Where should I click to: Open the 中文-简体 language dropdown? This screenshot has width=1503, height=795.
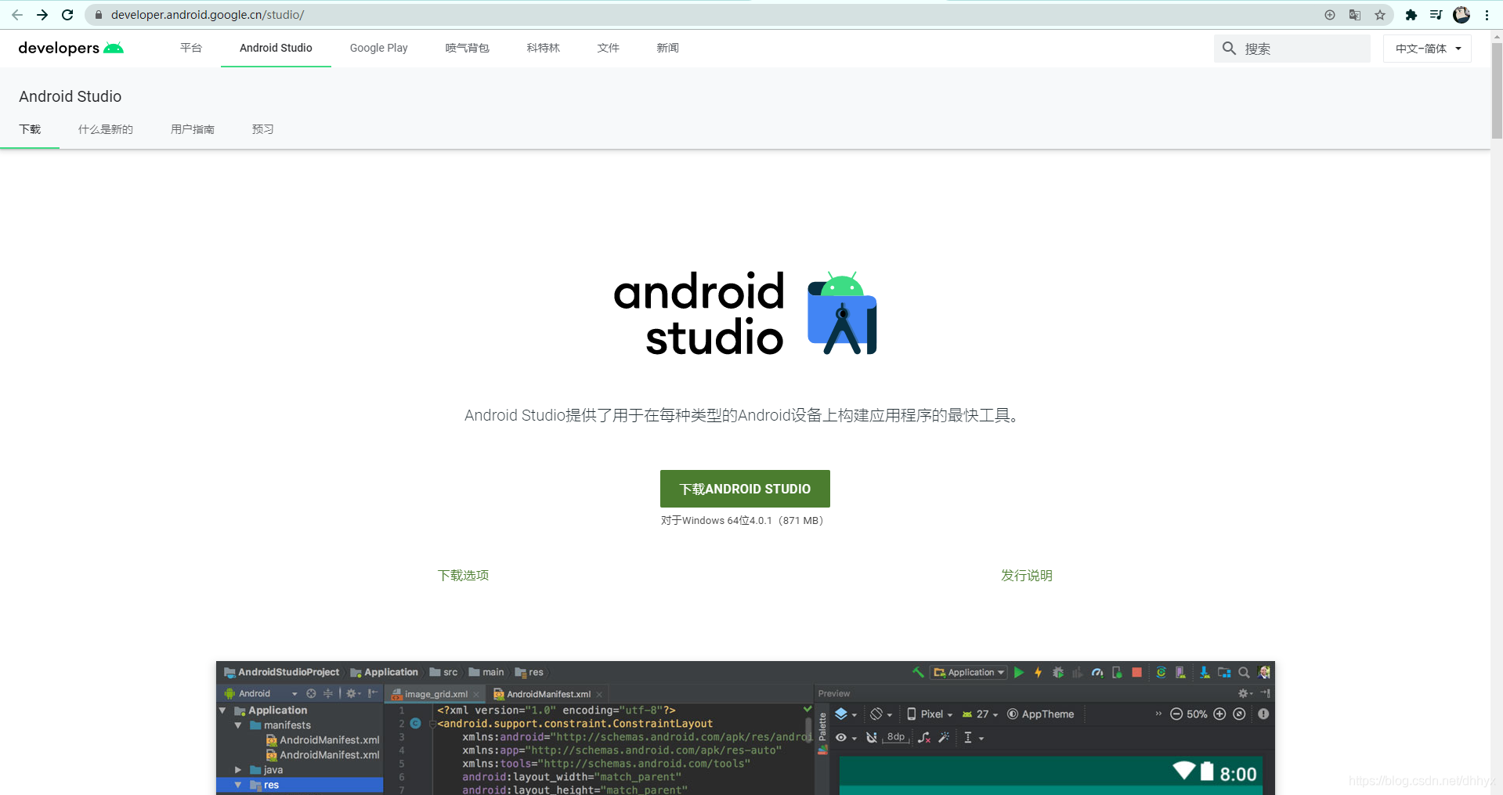(1427, 49)
